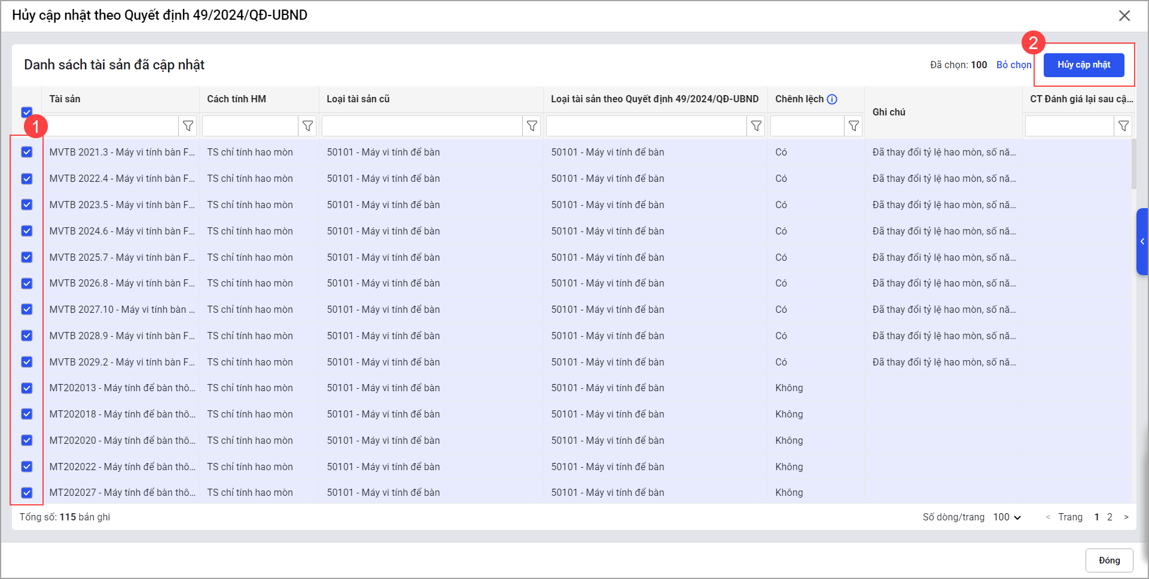Expand the blue side panel arrow

(1142, 242)
